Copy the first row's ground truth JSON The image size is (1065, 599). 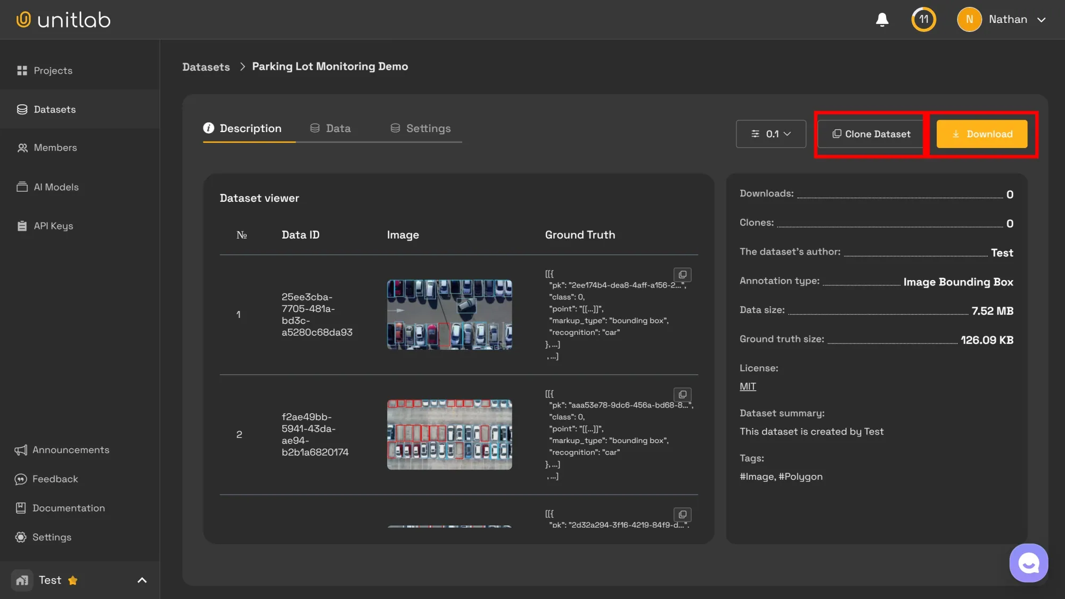(682, 275)
